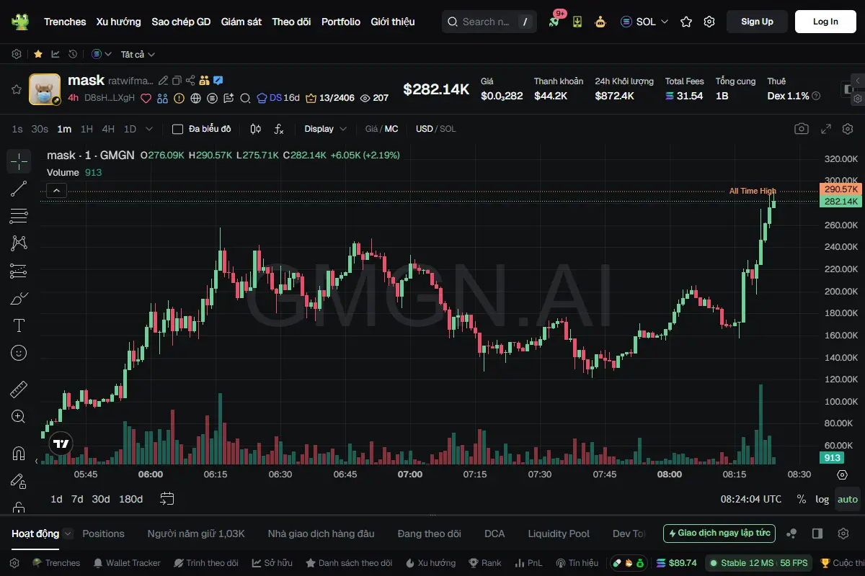Select the XABCD pattern tool
This screenshot has width=865, height=576.
(19, 243)
